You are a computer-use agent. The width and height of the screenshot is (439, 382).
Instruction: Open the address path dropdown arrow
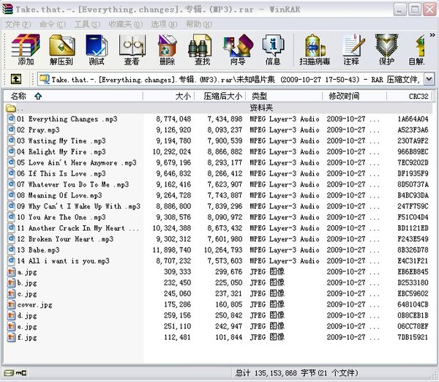click(x=429, y=79)
